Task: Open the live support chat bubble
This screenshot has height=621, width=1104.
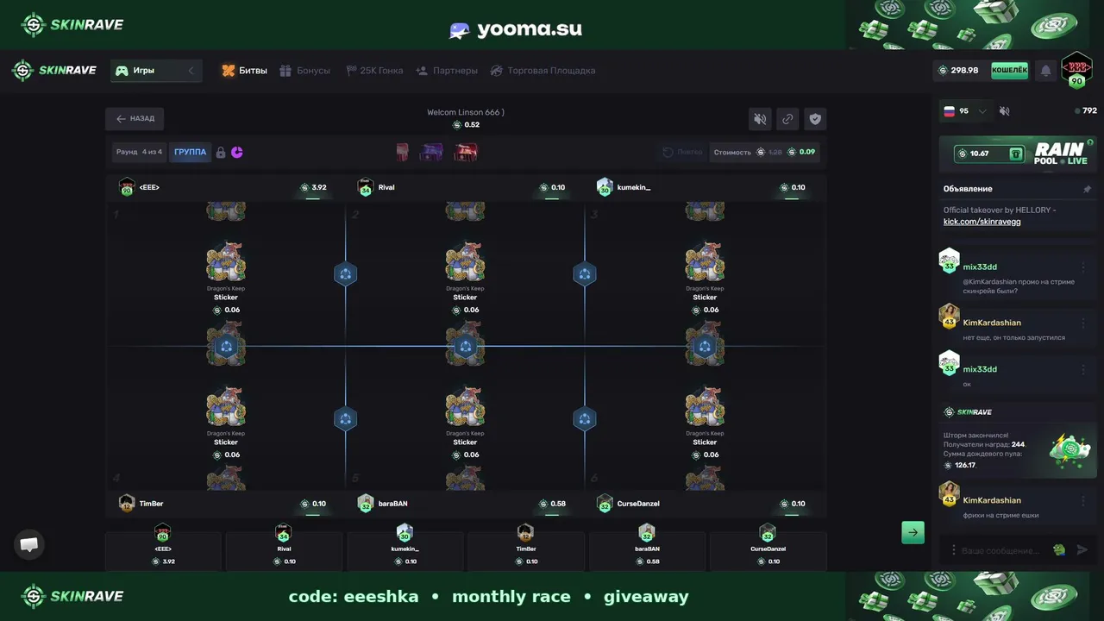Action: pos(29,544)
